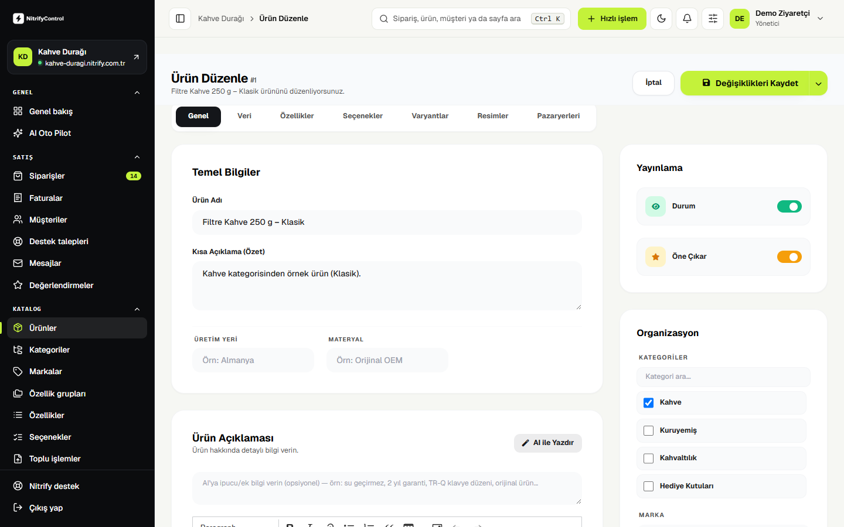Viewport: 844px width, 527px height.
Task: Uncheck the Kahve category checkbox
Action: tap(648, 403)
